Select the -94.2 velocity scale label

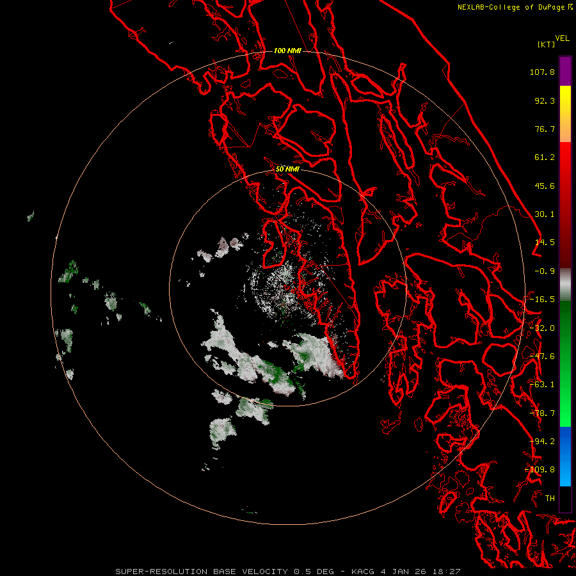[x=542, y=442]
